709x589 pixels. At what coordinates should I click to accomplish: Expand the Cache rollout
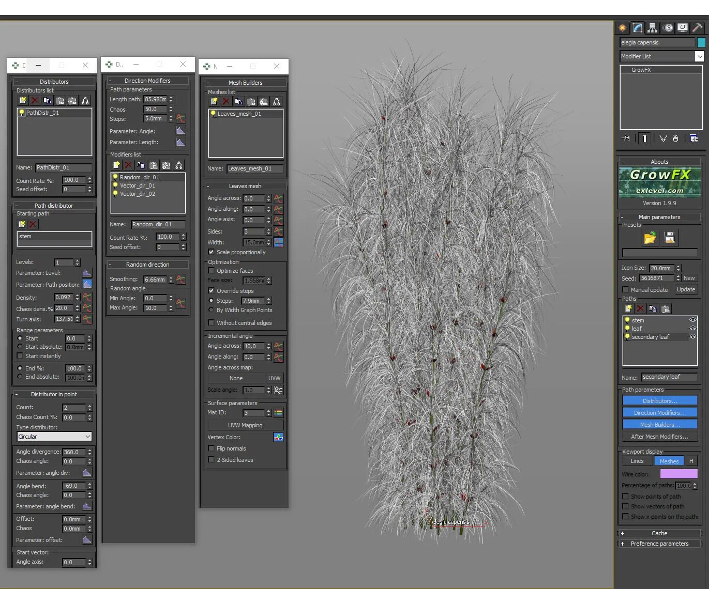pyautogui.click(x=659, y=533)
